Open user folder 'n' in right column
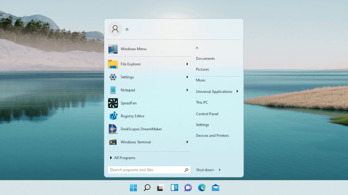The height and width of the screenshot is (195, 348). coord(197,48)
